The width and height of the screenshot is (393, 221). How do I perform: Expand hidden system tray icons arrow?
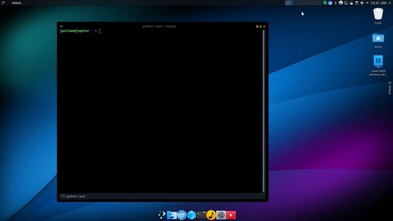(x=367, y=2)
